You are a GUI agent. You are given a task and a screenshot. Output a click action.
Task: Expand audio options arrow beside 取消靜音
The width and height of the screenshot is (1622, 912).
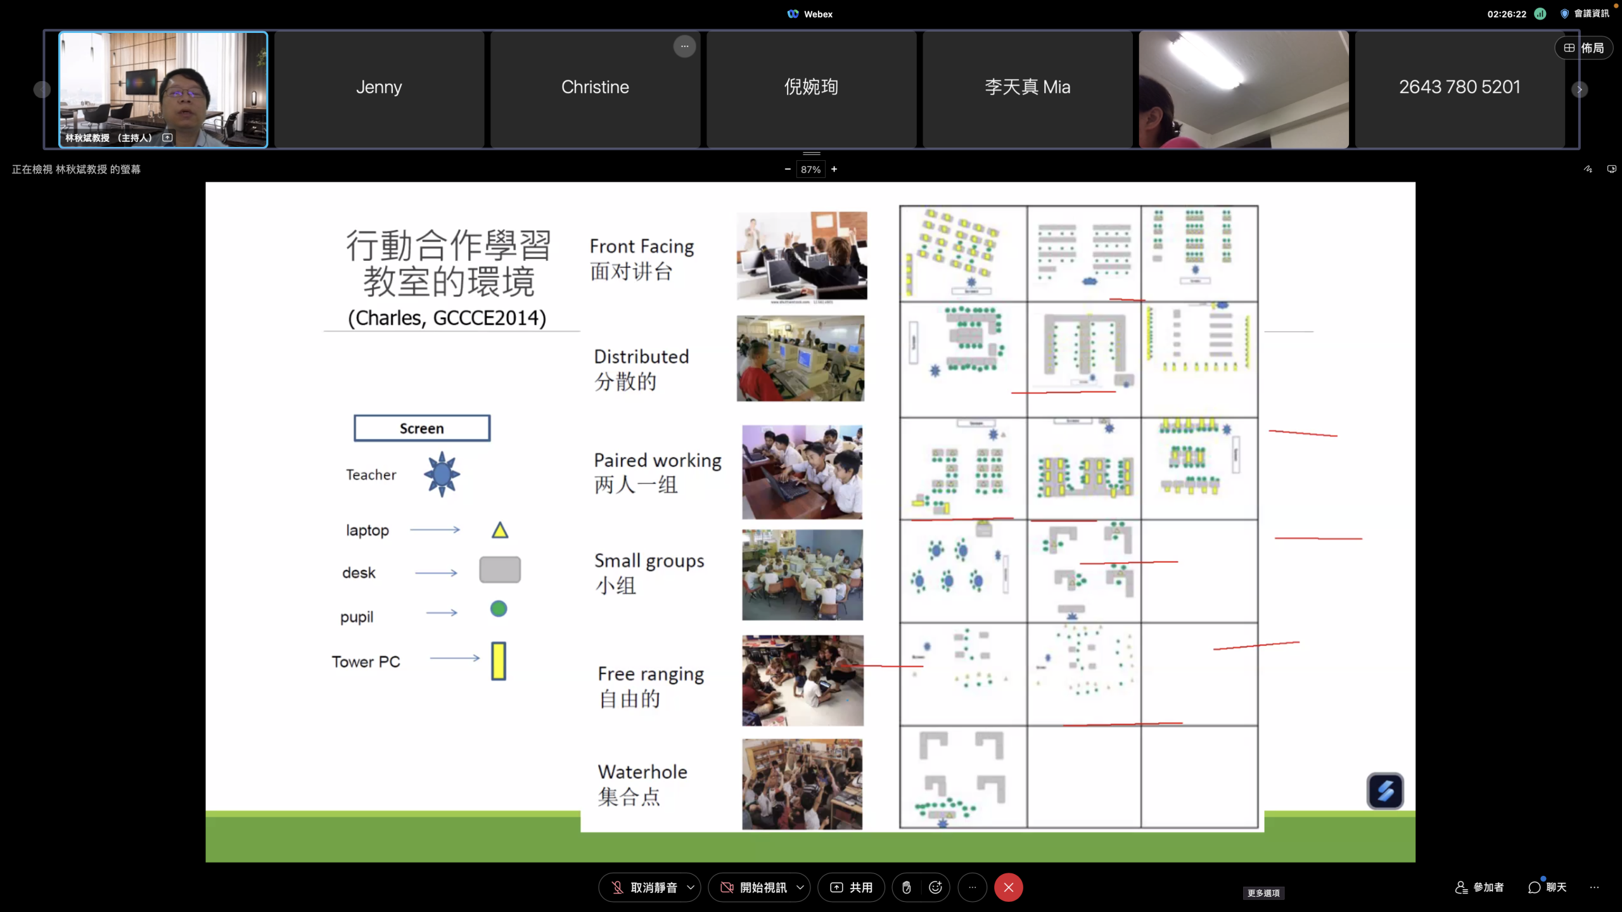coord(691,887)
